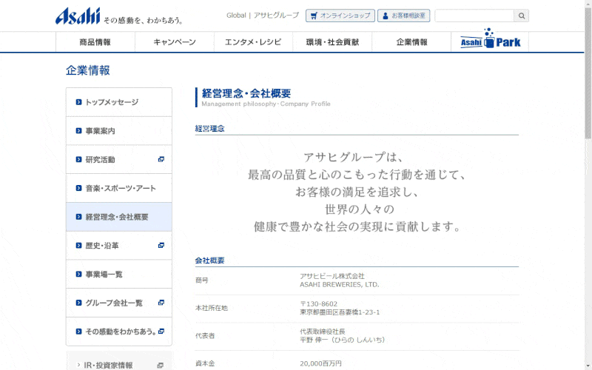The width and height of the screenshot is (592, 370).
Task: Open オンラインショップ shopping cart button
Action: coord(340,16)
